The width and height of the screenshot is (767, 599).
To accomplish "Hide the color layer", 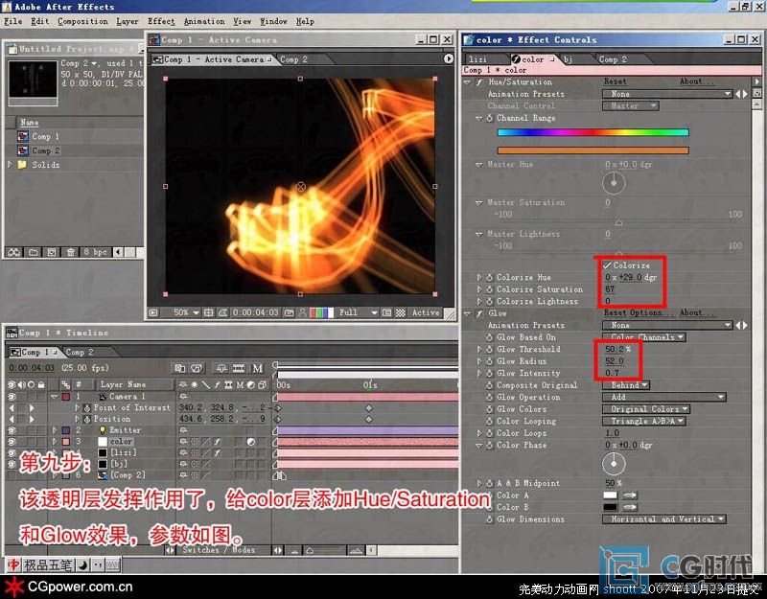I will [x=12, y=442].
